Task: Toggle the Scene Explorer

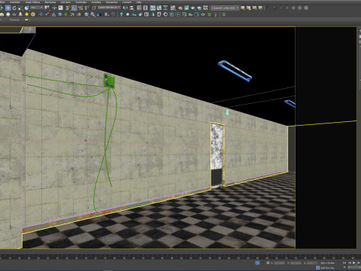Action: [139, 8]
